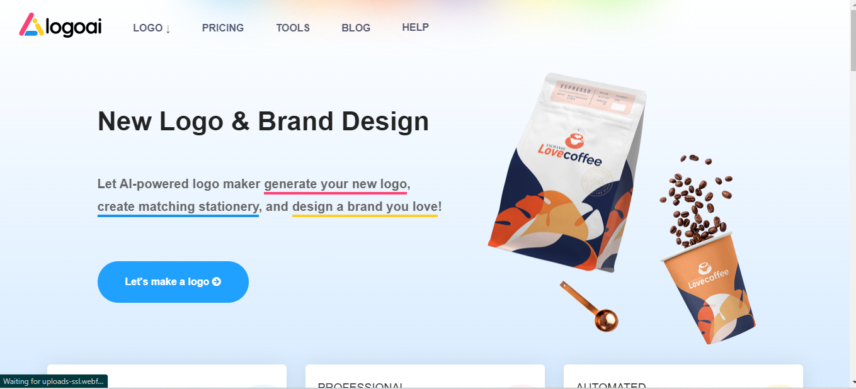Click the arrow icon inside Let's make a logo

[x=217, y=281]
